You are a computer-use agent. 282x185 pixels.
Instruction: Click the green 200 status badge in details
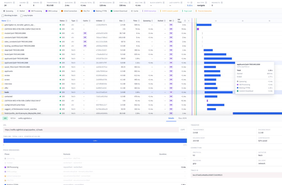tap(5, 118)
